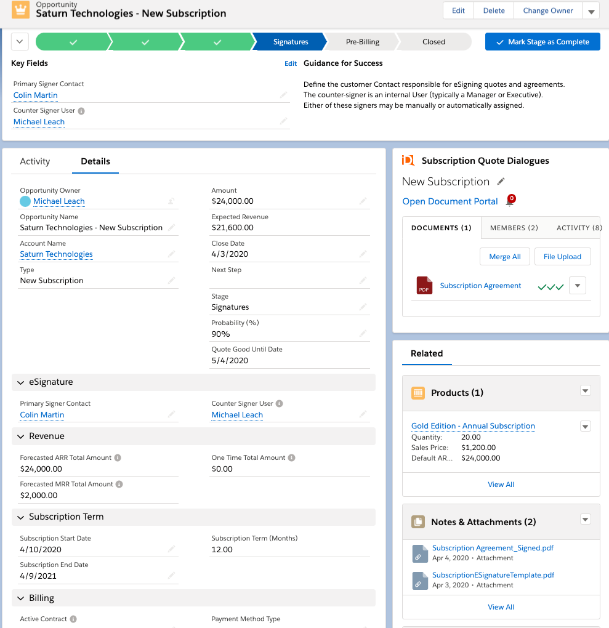Viewport: 609px width, 628px height.
Task: Click View All under Notes & Attachments
Action: point(501,607)
